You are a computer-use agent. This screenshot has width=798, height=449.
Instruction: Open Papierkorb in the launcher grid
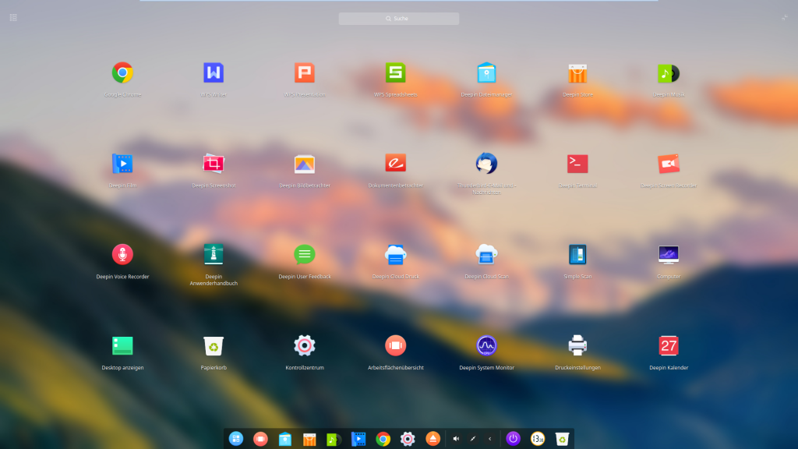pos(214,345)
